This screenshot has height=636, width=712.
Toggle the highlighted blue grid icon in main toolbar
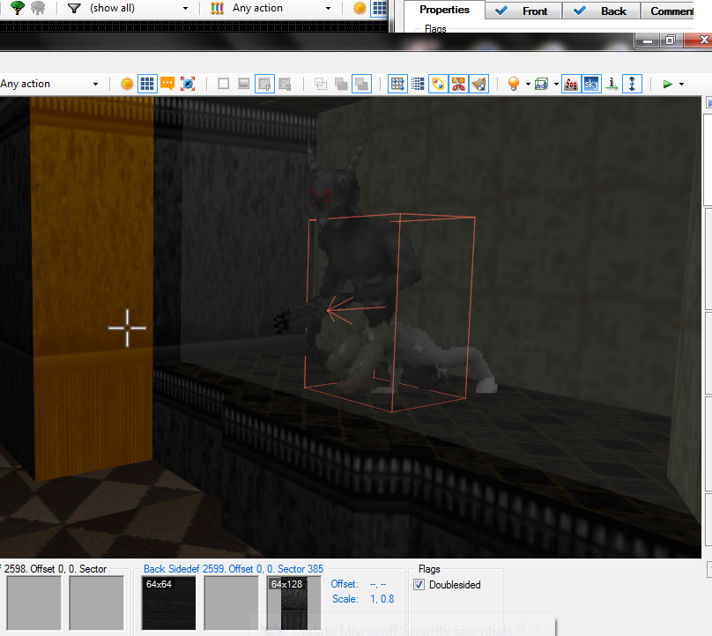(x=147, y=84)
